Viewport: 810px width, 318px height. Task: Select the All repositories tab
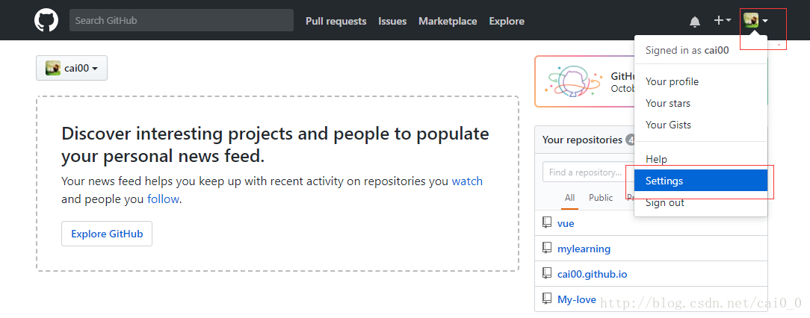[570, 198]
